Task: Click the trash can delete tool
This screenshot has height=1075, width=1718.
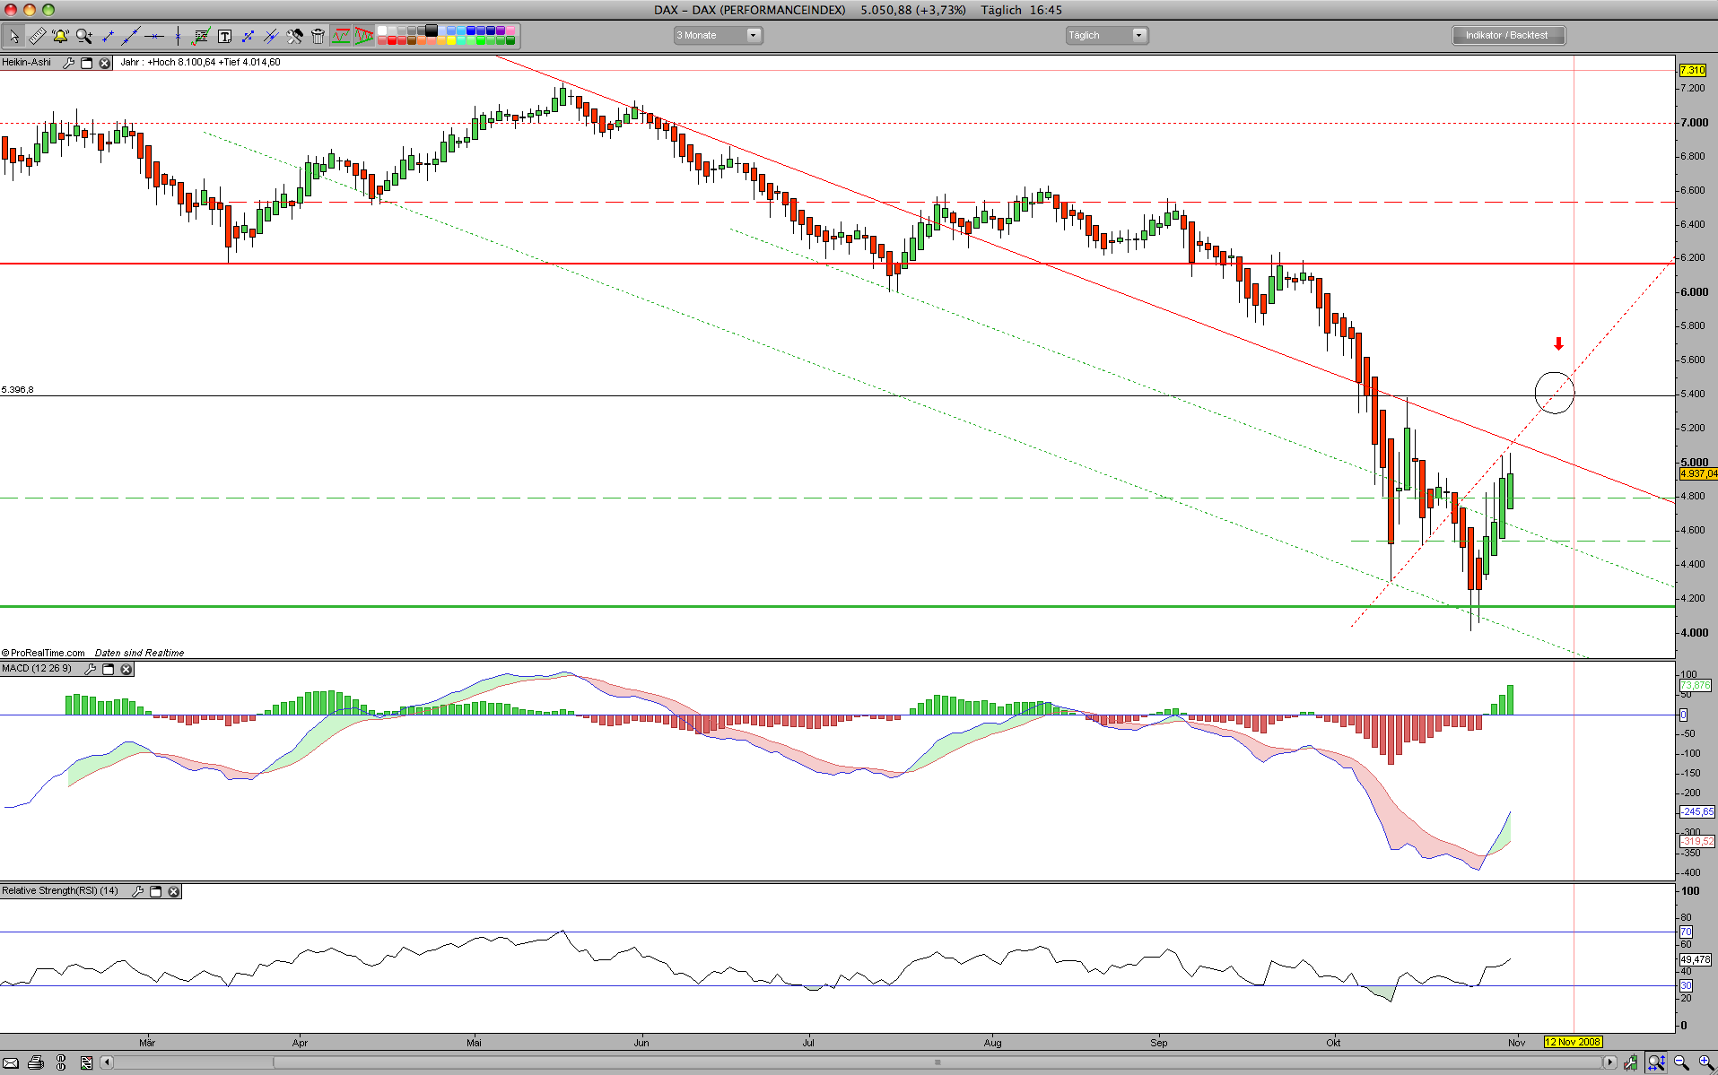Action: click(318, 36)
